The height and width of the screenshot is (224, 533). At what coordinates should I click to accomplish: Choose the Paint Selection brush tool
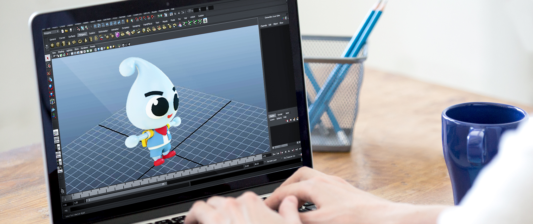click(49, 72)
